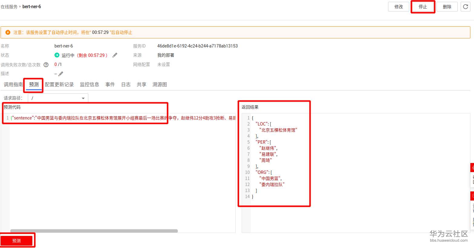
Task: Click the refresh icon beside the 删除 button
Action: (466, 7)
